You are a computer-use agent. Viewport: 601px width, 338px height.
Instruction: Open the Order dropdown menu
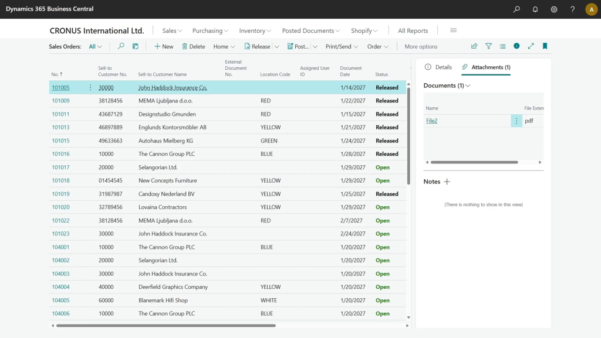pos(378,46)
